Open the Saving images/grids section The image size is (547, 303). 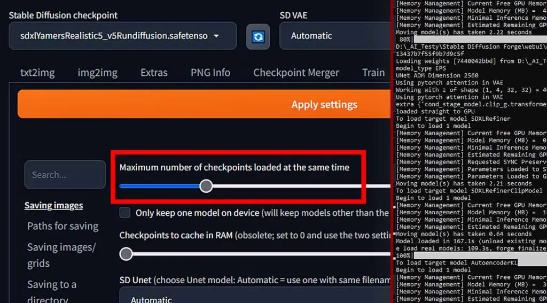pyautogui.click(x=61, y=255)
